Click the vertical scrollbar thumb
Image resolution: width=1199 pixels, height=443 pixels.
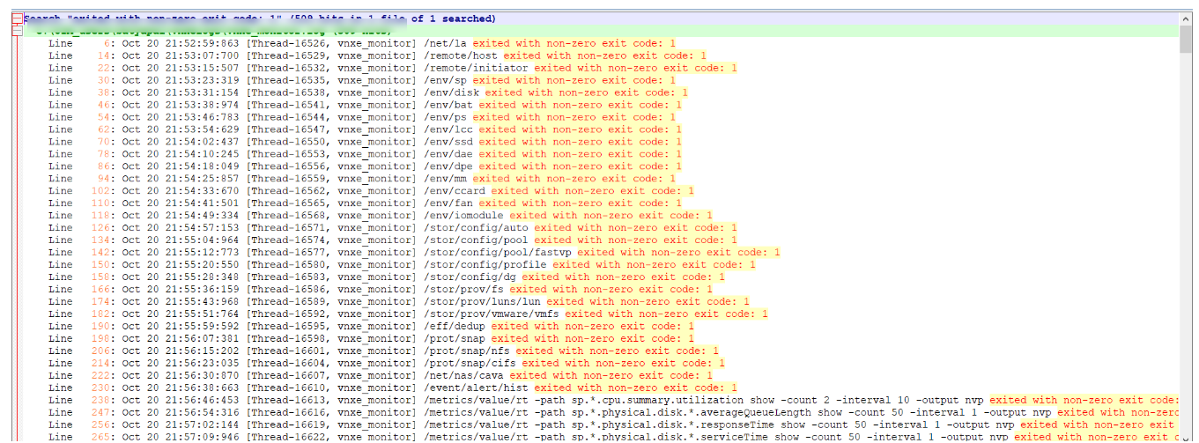point(1185,40)
